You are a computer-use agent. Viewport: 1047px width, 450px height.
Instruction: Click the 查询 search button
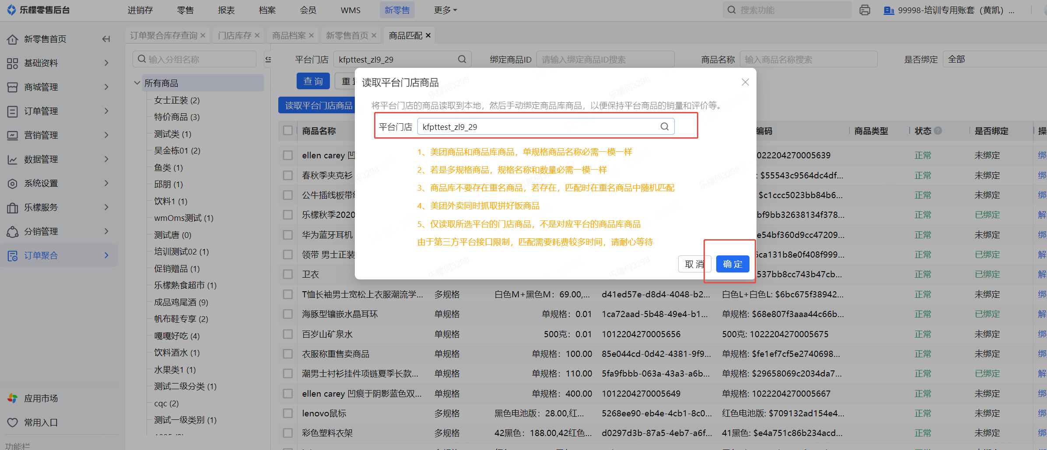click(x=313, y=81)
